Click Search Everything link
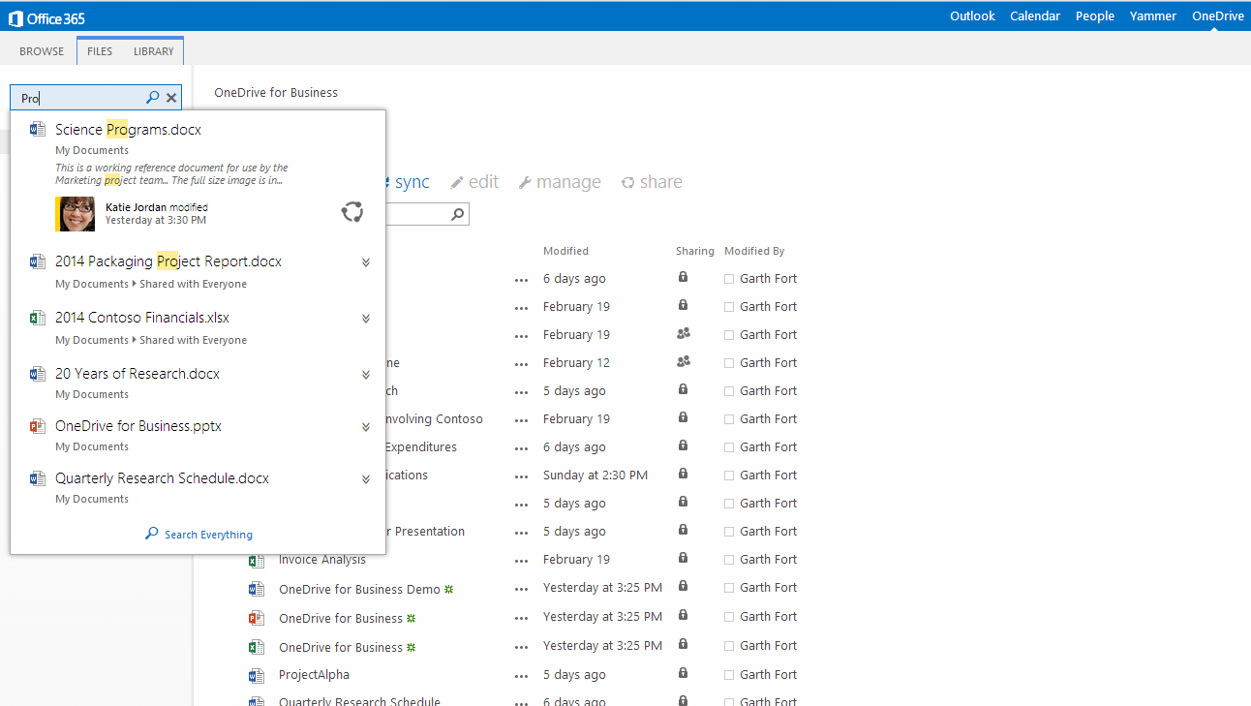This screenshot has height=706, width=1251. (x=198, y=534)
